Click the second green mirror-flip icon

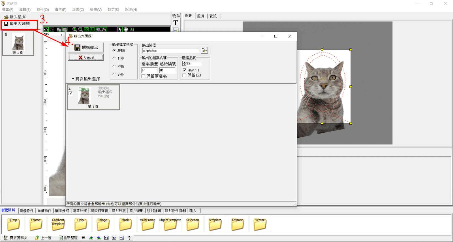(x=99, y=238)
